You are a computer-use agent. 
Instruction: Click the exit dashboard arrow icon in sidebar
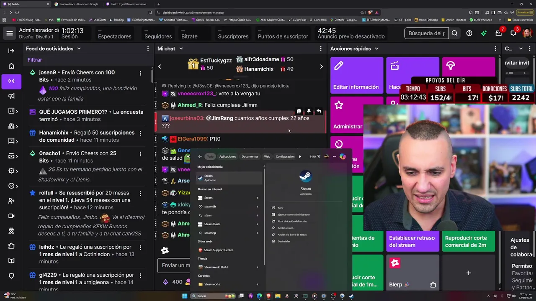click(x=11, y=51)
